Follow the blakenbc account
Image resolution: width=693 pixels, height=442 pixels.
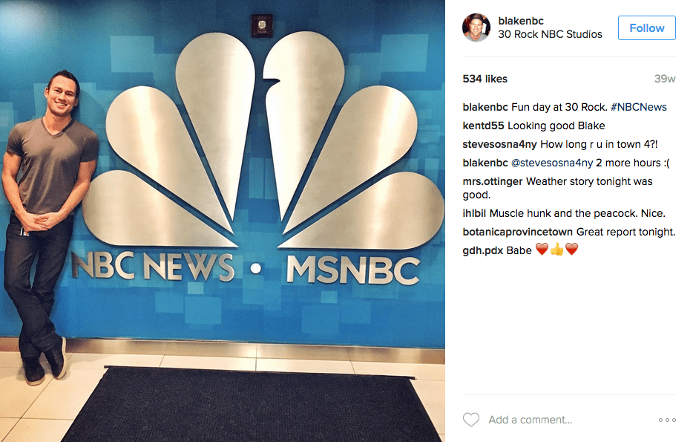click(646, 28)
